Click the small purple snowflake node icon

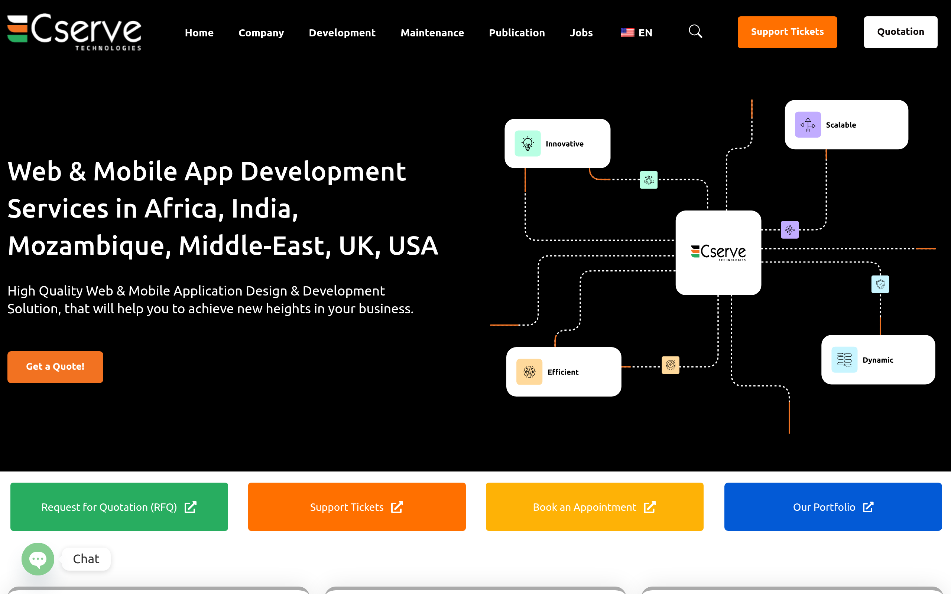[789, 229]
